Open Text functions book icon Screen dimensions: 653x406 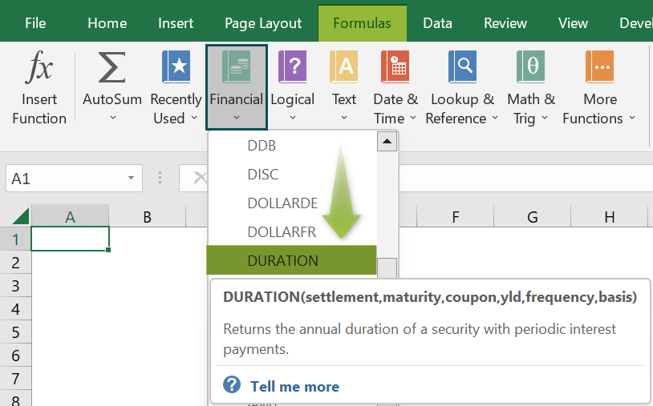click(x=344, y=66)
